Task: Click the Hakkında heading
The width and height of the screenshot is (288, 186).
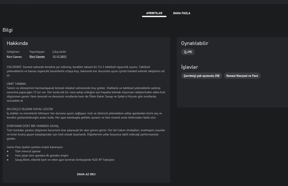Action: pyautogui.click(x=17, y=43)
